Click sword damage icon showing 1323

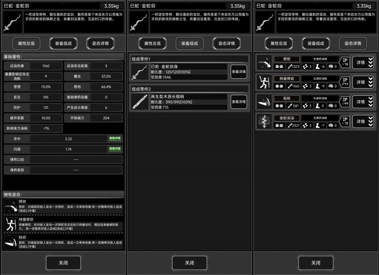(x=290, y=66)
